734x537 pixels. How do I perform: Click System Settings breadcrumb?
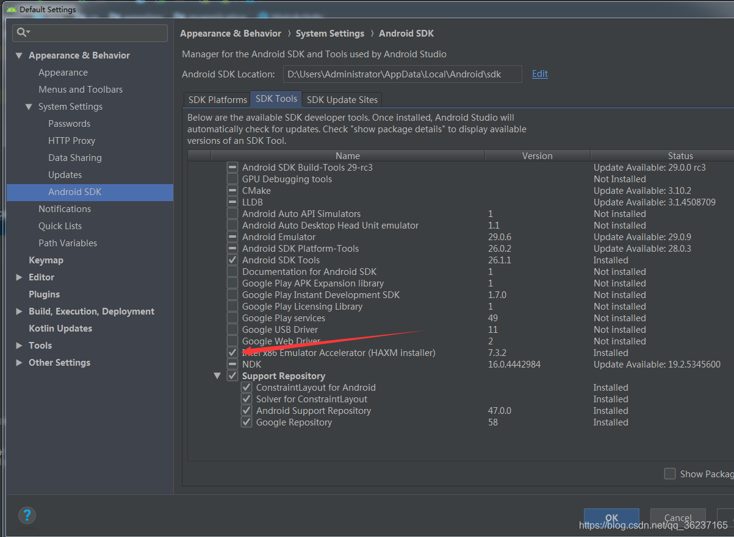(330, 34)
